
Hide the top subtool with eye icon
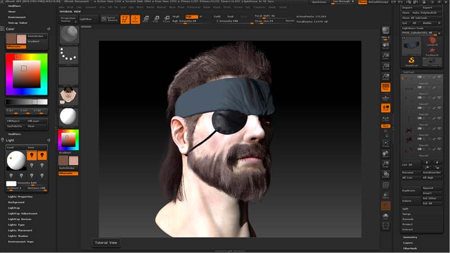point(439,77)
